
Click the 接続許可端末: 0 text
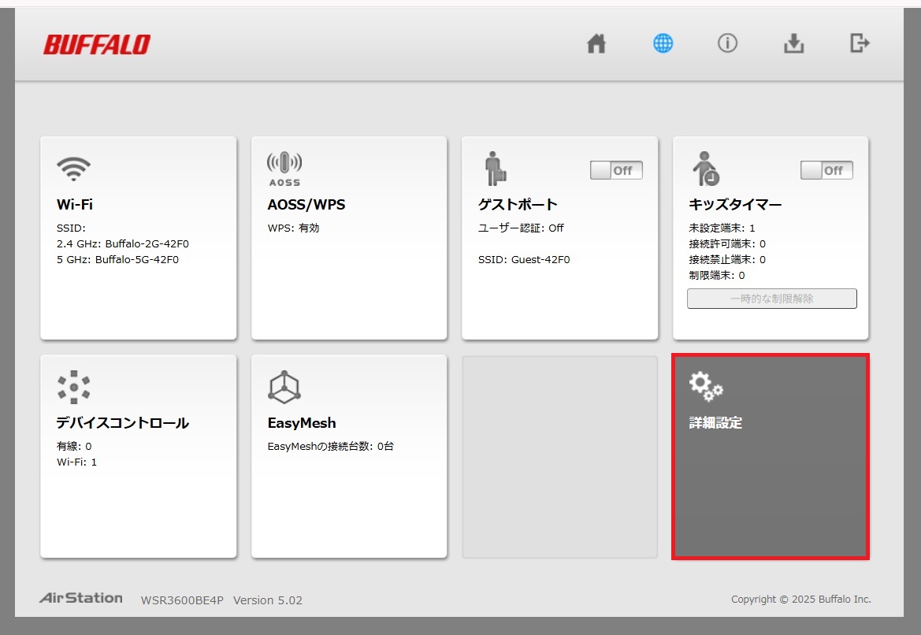pyautogui.click(x=727, y=243)
